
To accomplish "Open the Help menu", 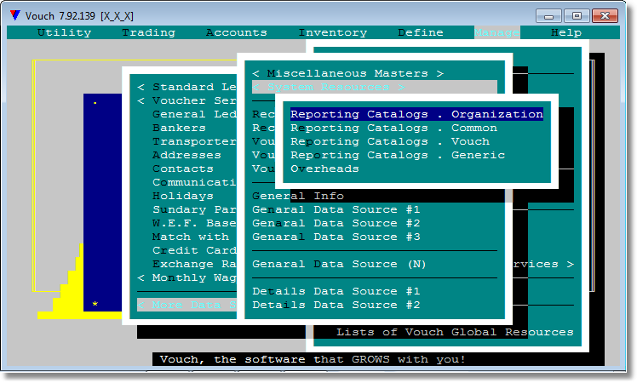I will click(566, 32).
